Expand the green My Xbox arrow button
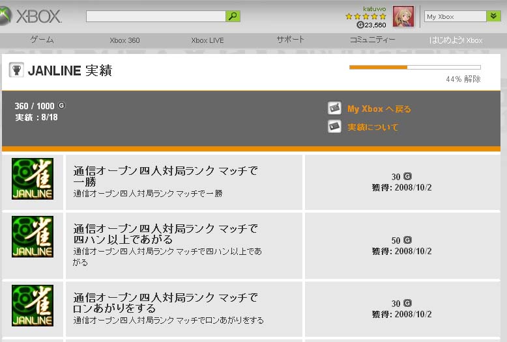Screen dimensions: 507x342 coord(494,16)
